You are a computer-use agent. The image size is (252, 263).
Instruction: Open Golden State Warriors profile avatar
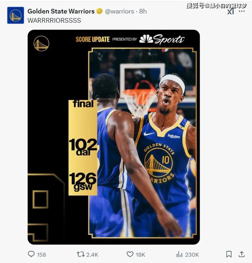pyautogui.click(x=16, y=15)
